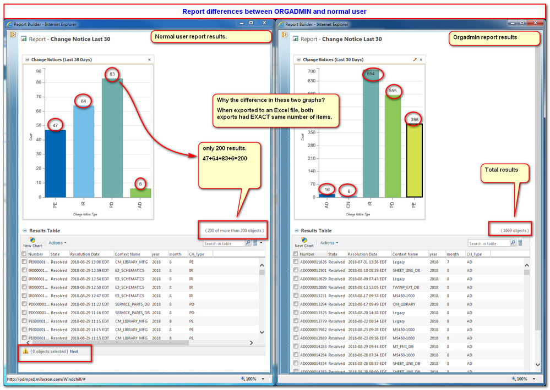Screen dimensions: 550x390
Task: Select AD0000012888 number cell
Action: 313,287
